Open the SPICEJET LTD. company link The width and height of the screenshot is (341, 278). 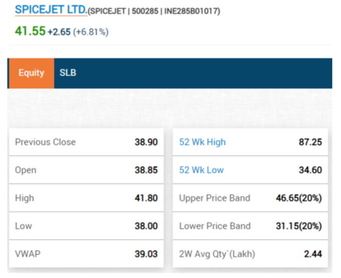tap(51, 10)
